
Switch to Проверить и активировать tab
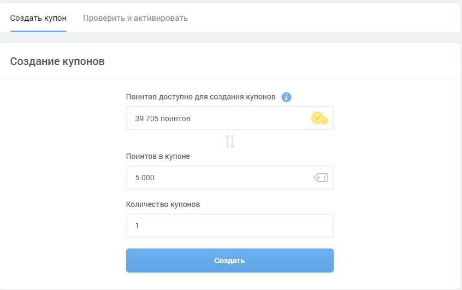click(x=135, y=18)
